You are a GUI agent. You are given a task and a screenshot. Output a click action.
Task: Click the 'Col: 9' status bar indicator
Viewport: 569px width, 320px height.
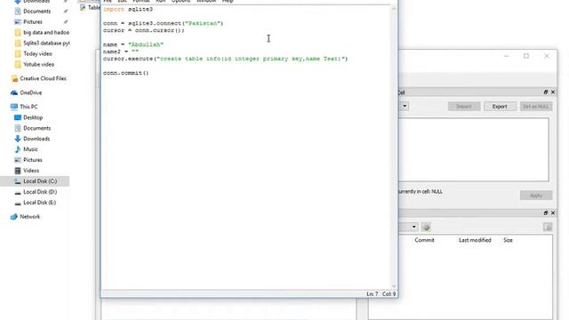point(389,294)
